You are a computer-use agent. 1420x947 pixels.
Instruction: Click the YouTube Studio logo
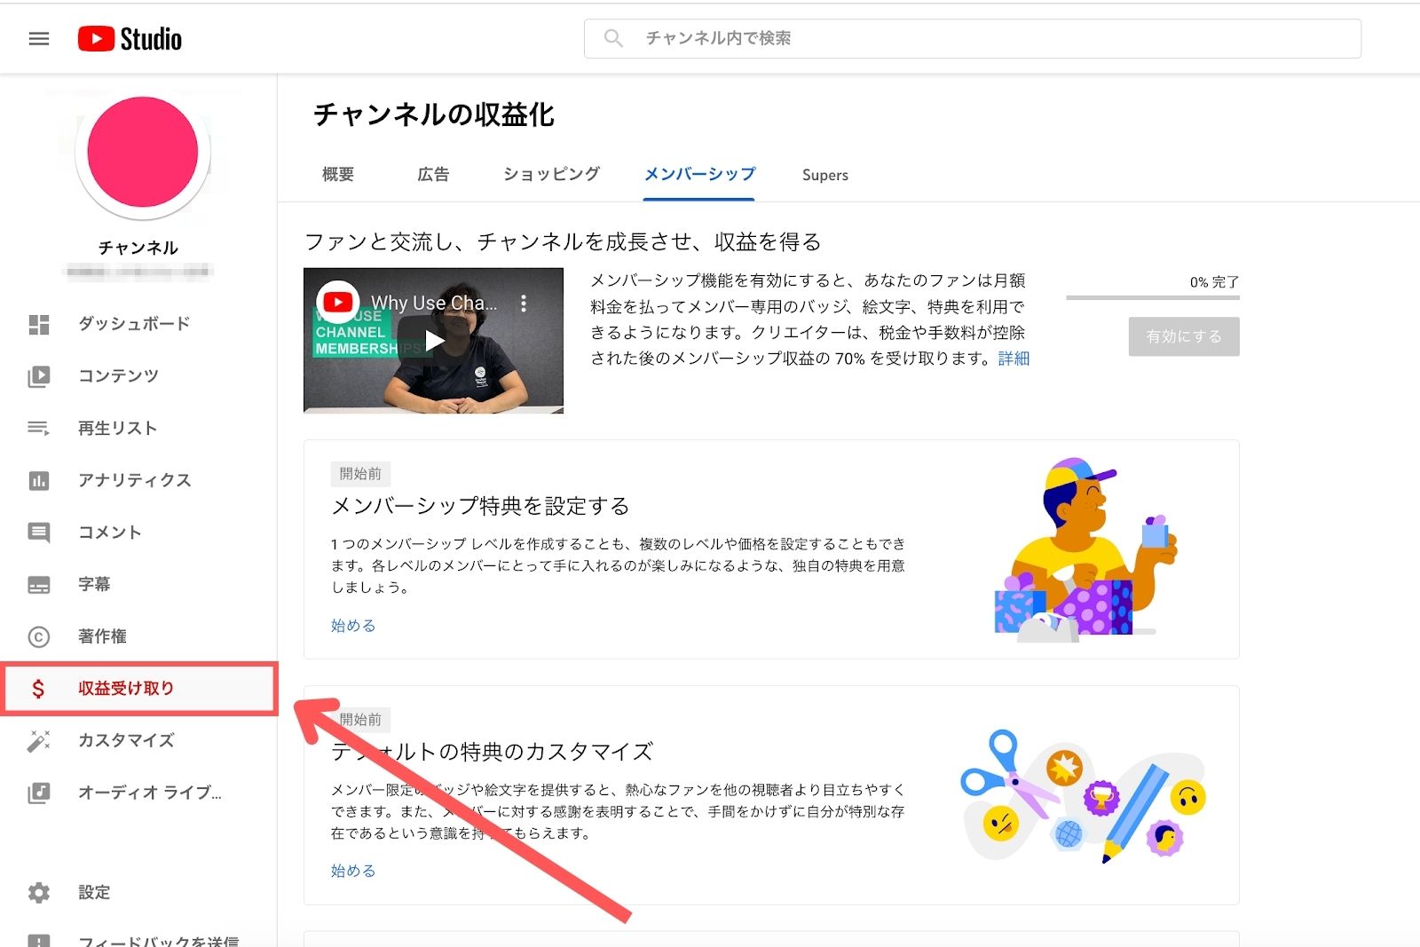[130, 39]
